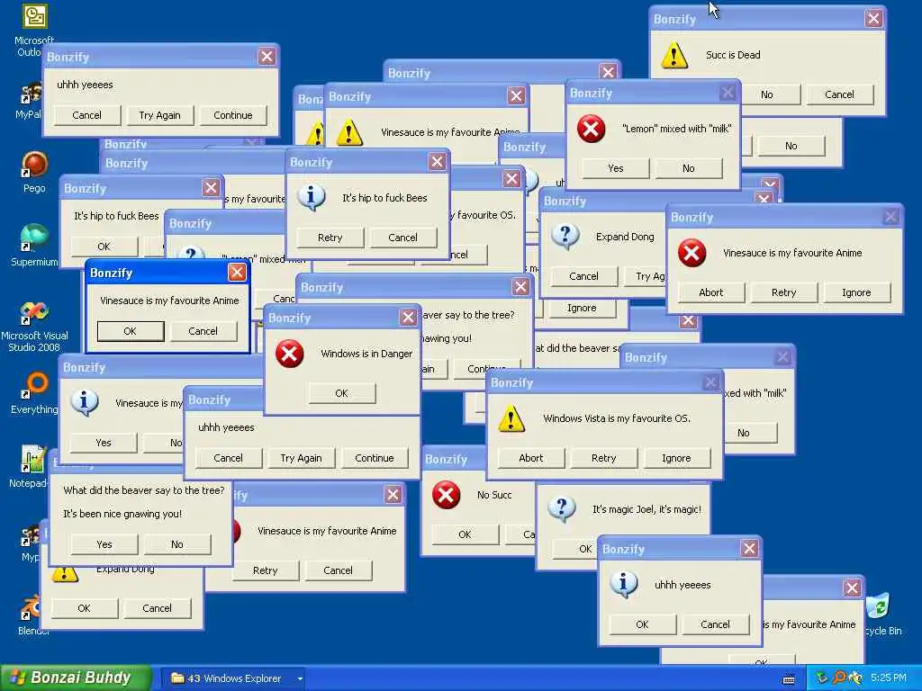Image resolution: width=922 pixels, height=691 pixels.
Task: Click Yes in the Lemon mixed with milk dialog
Action: pyautogui.click(x=616, y=168)
